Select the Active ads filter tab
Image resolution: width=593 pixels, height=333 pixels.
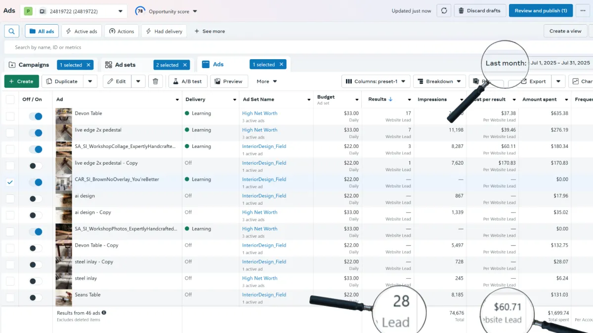pyautogui.click(x=82, y=31)
